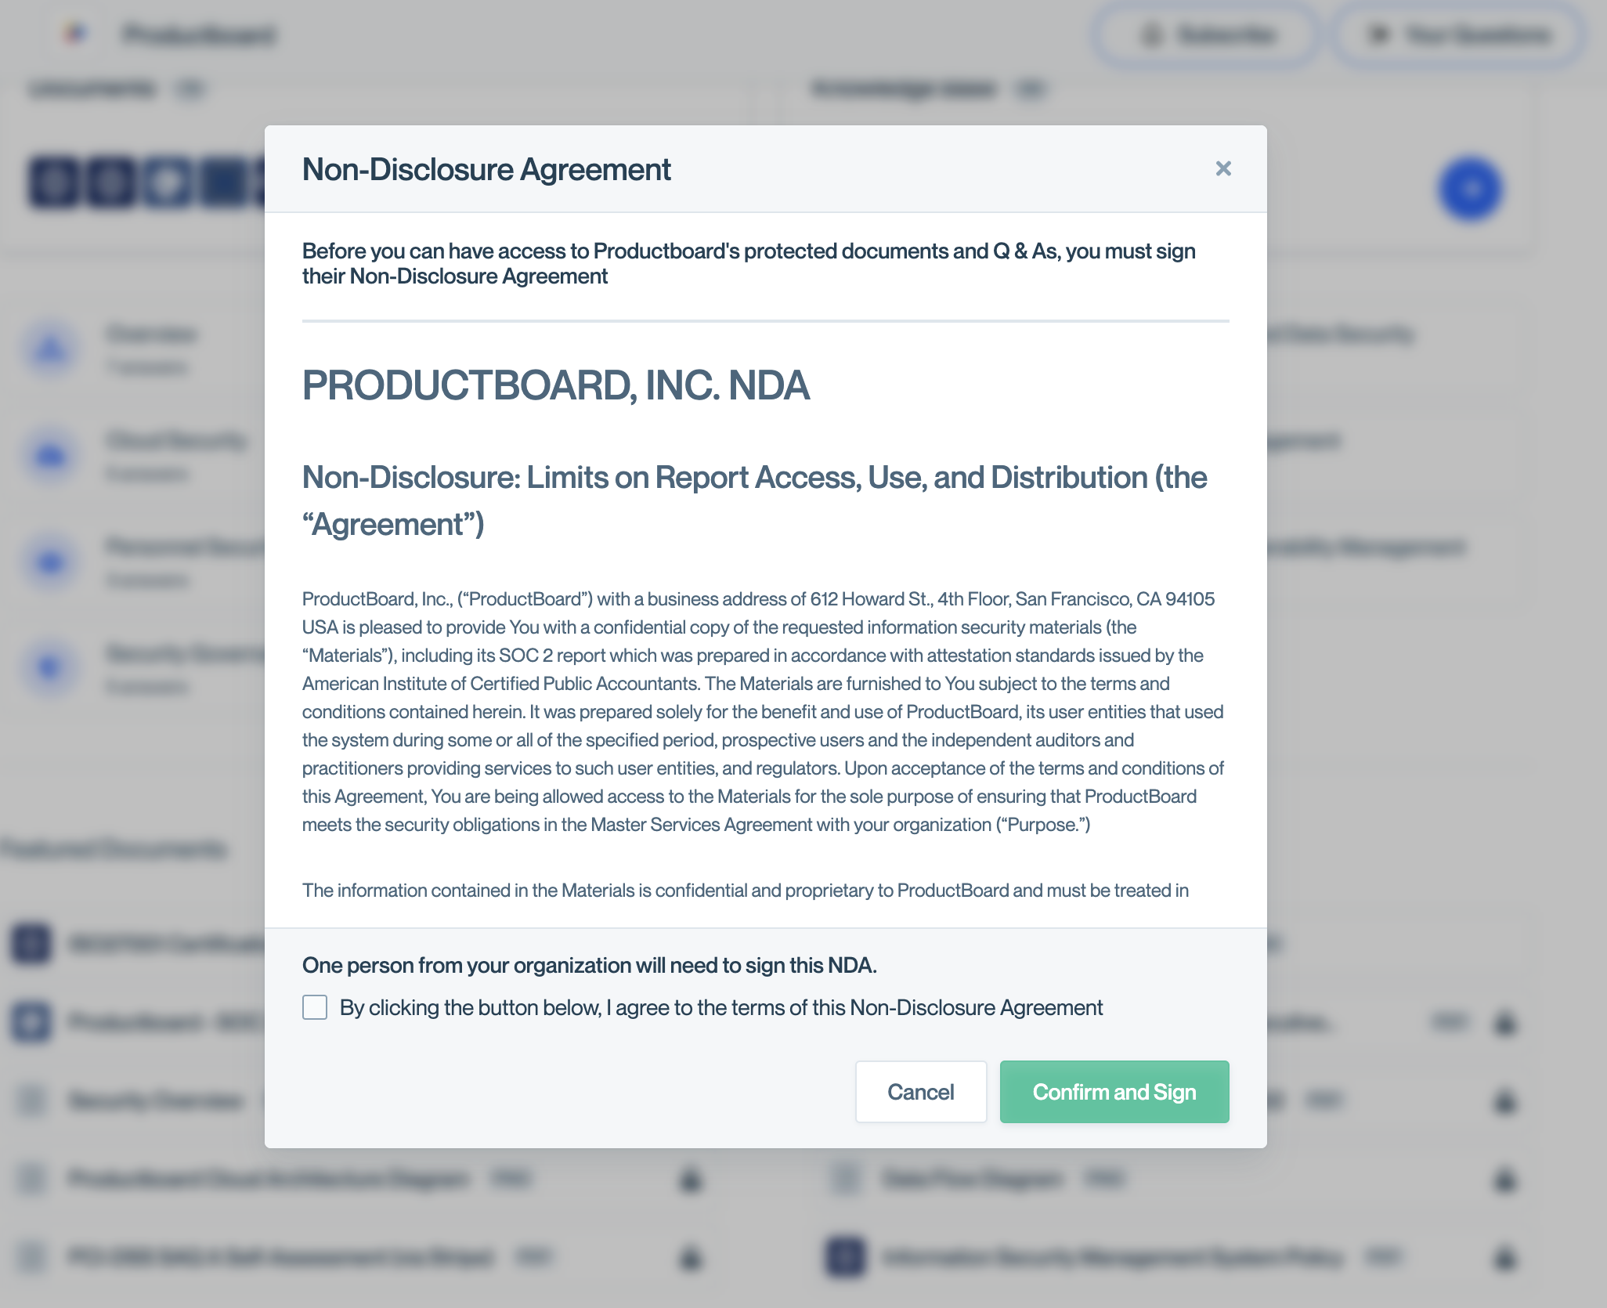Open Your Questions

tap(1458, 34)
